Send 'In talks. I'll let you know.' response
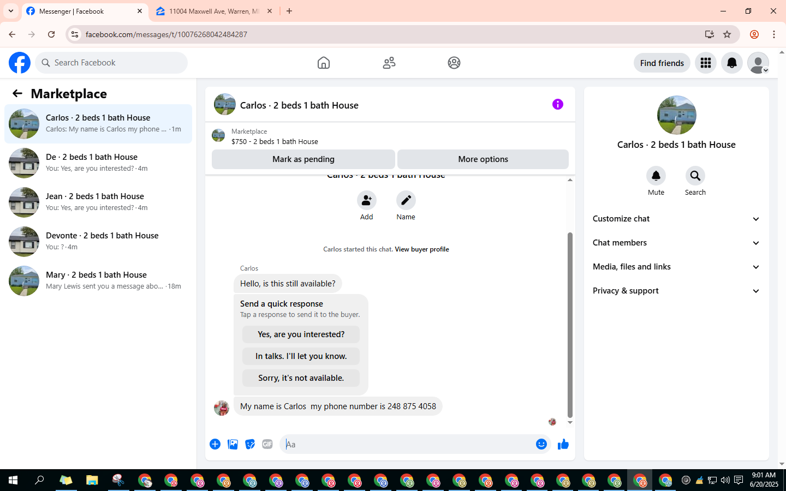 (x=301, y=356)
